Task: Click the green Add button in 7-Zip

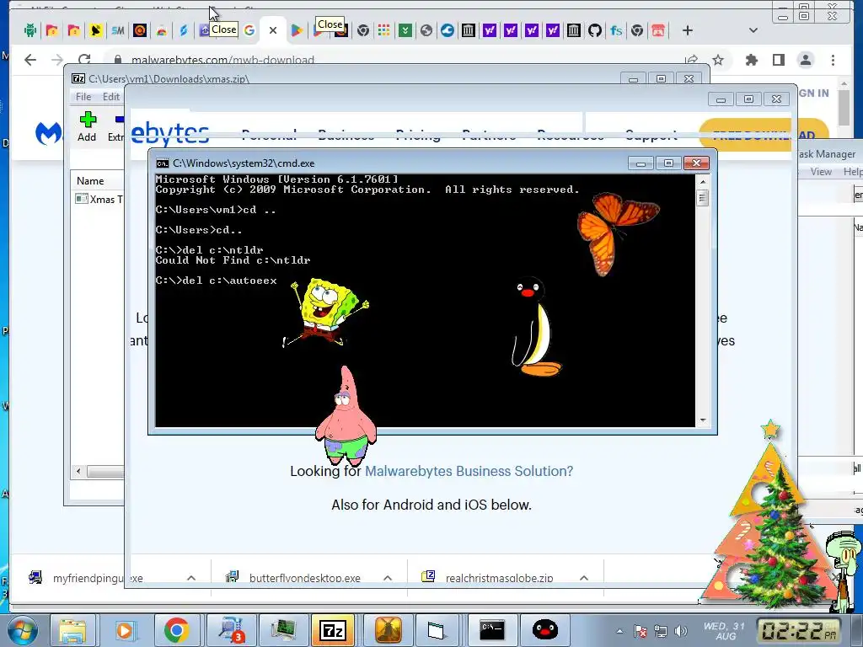Action: pyautogui.click(x=87, y=126)
